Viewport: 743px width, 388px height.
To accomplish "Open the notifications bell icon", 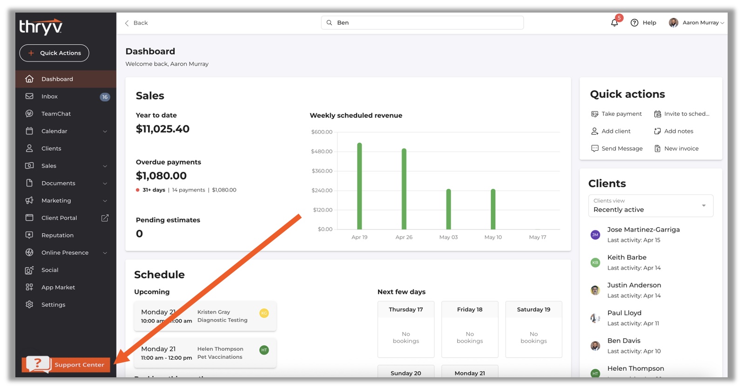I will point(615,22).
